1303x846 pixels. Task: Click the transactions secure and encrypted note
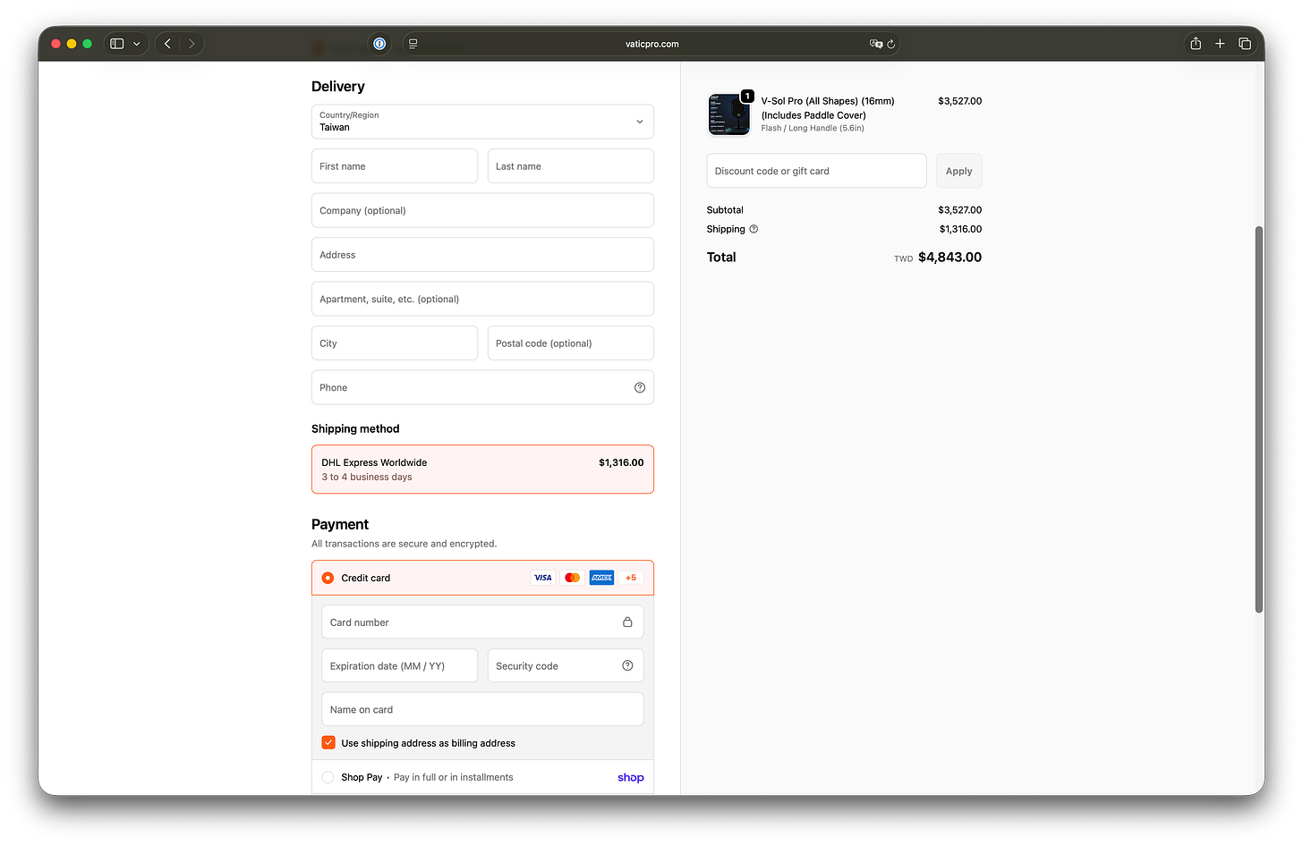pos(404,544)
